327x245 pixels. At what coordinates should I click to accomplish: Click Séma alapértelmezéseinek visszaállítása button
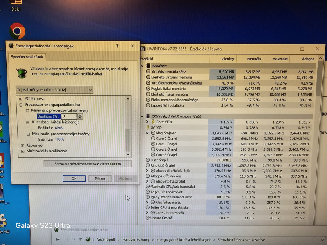pos(87,164)
